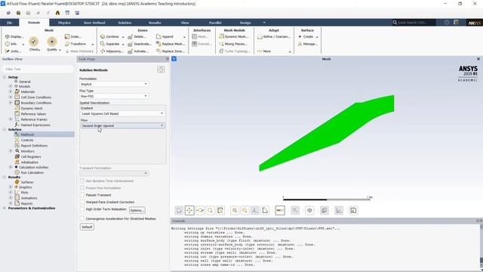Click the Activate zones tool
The height and width of the screenshot is (272, 483).
[x=137, y=51]
